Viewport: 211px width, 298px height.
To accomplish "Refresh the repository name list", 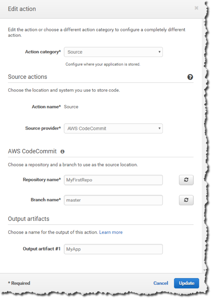I will tap(186, 180).
